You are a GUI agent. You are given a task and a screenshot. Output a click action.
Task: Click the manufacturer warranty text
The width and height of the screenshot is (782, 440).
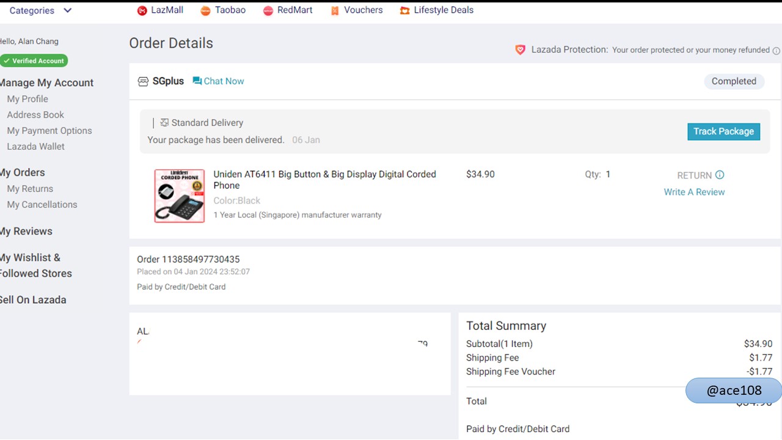pyautogui.click(x=298, y=215)
